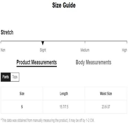Click the Waist Size column header
The height and width of the screenshot is (123, 128).
tap(106, 94)
